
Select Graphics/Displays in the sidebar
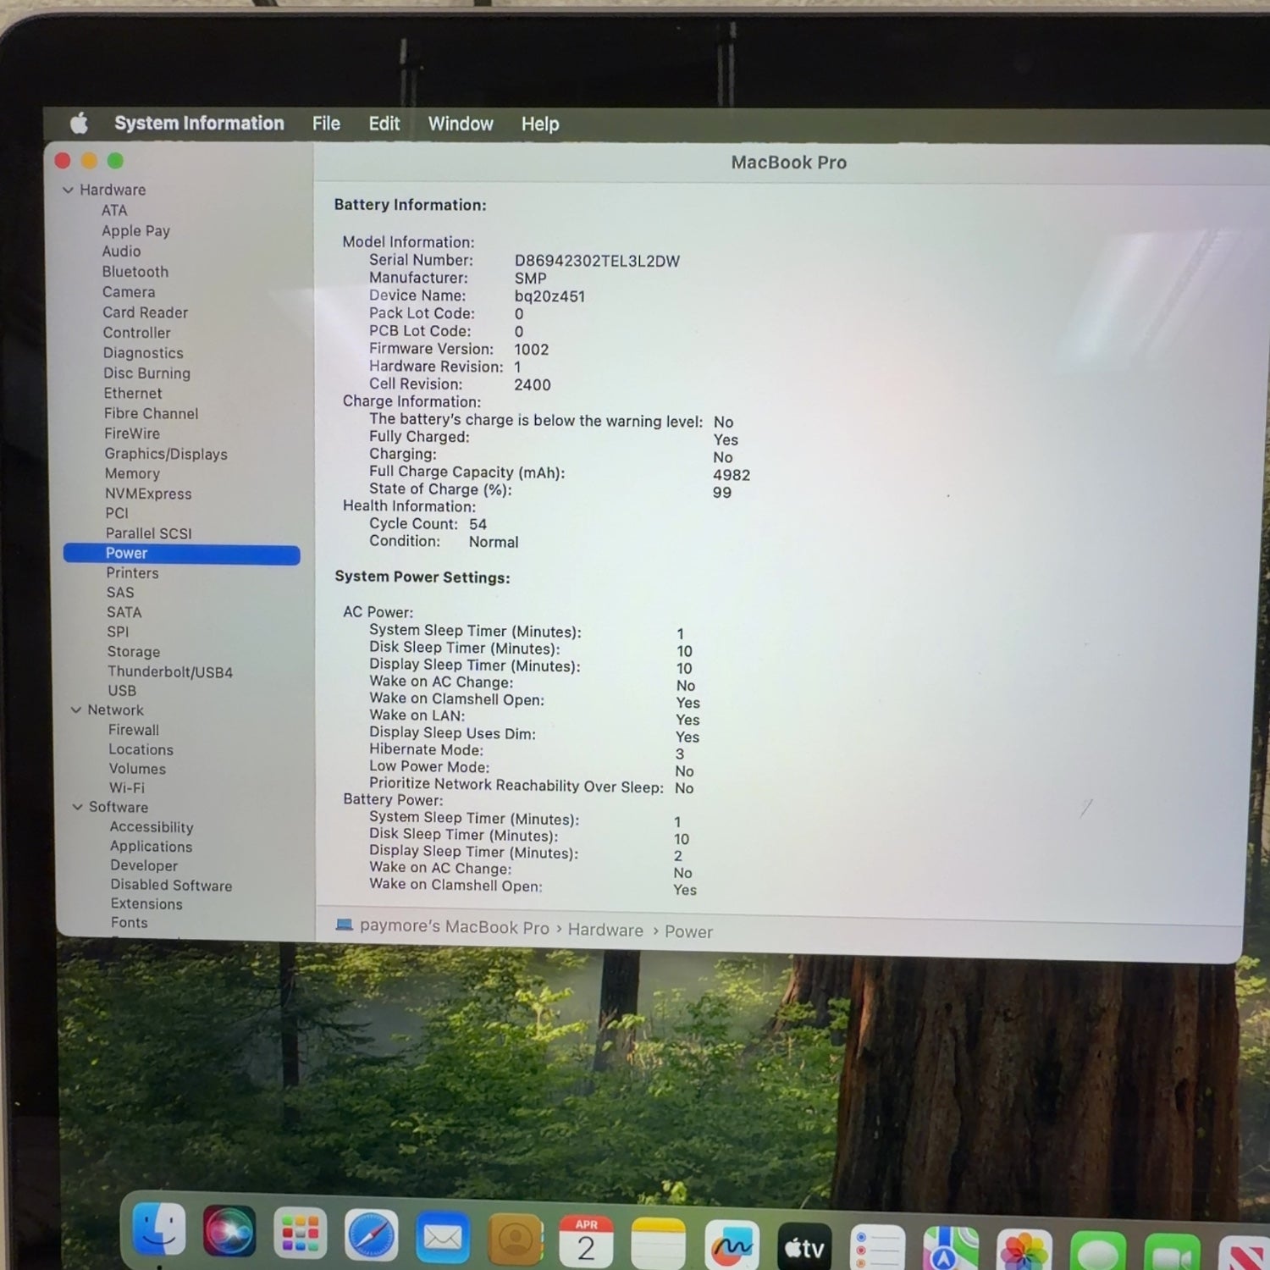(166, 454)
